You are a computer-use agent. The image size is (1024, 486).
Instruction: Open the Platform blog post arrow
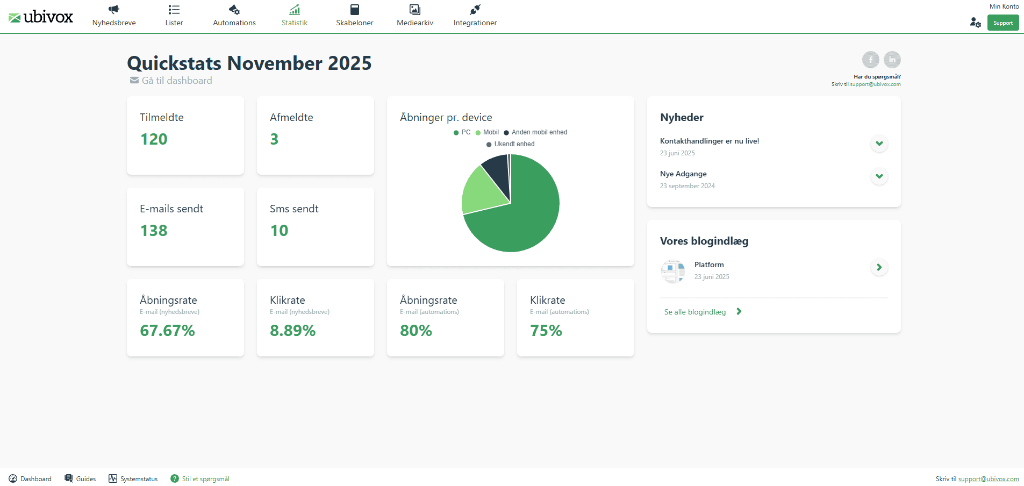879,267
